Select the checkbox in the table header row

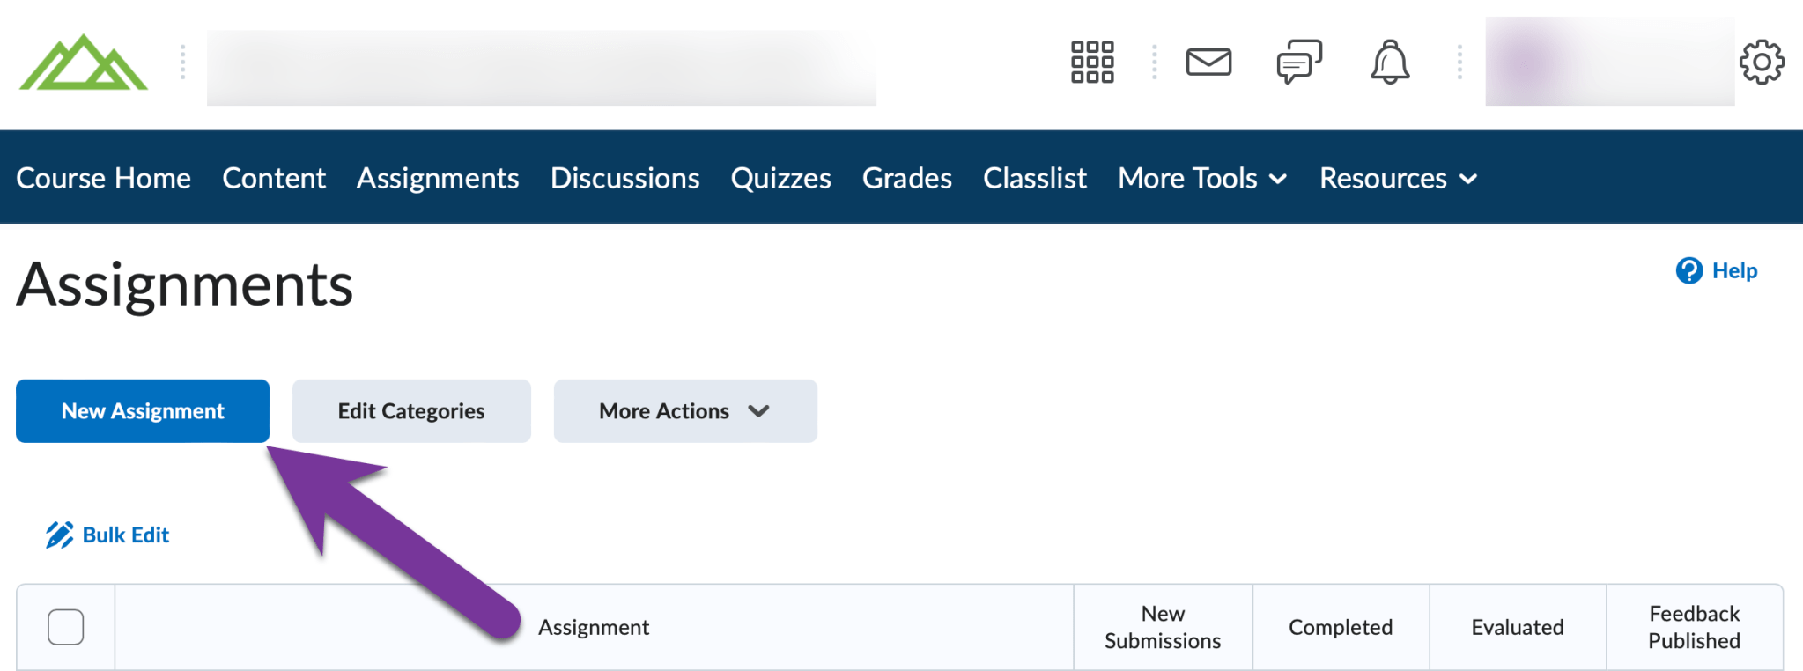tap(66, 626)
